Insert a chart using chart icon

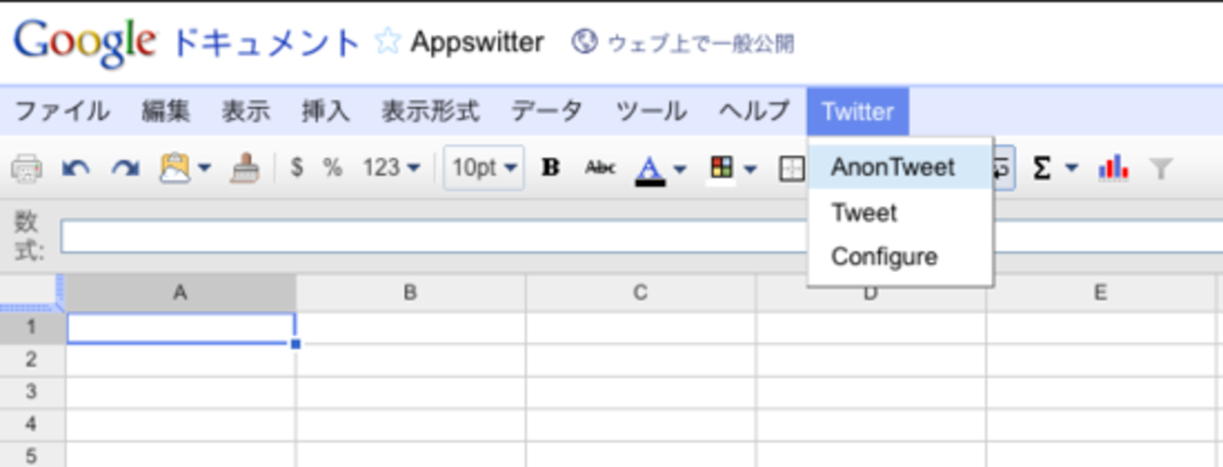pyautogui.click(x=1113, y=168)
